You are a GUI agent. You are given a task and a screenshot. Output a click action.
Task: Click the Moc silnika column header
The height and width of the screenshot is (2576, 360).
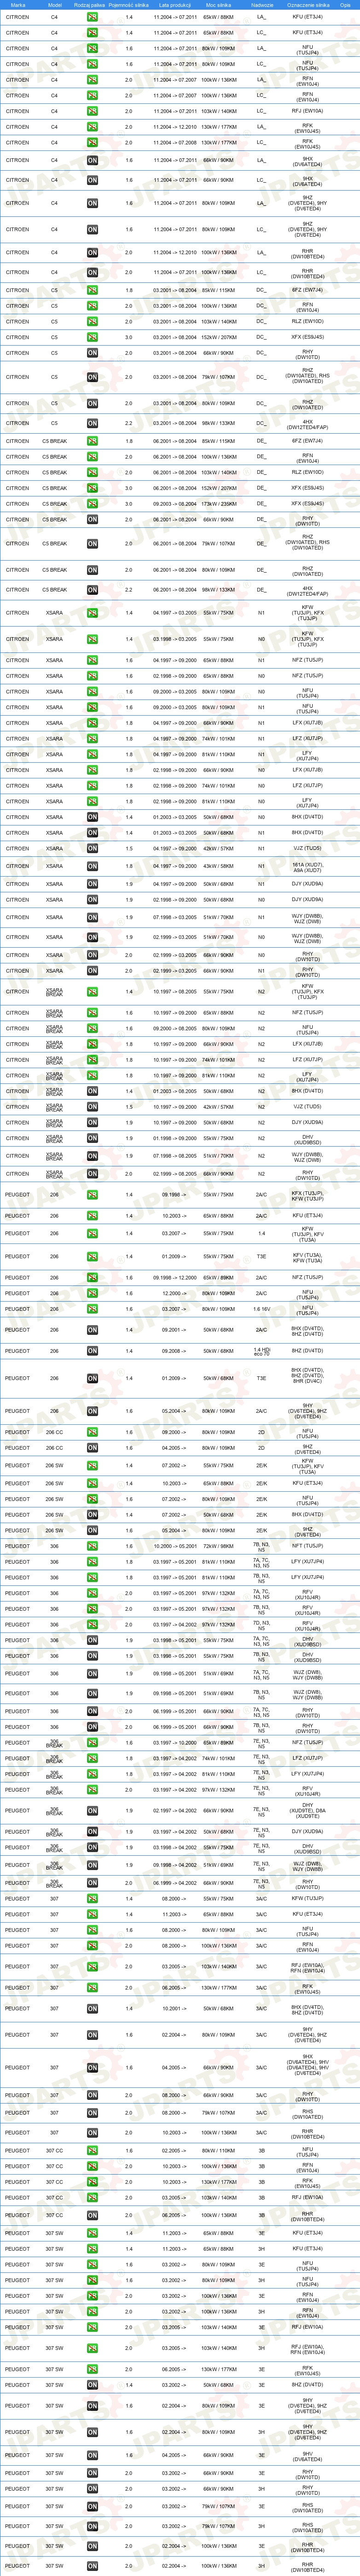[x=218, y=5]
